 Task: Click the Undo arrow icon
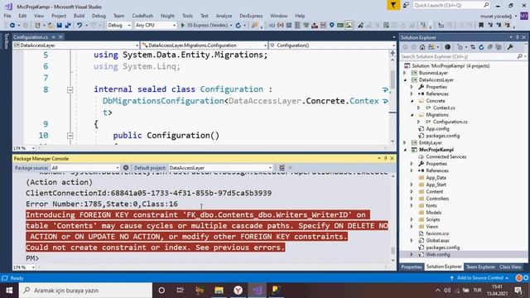[79, 26]
